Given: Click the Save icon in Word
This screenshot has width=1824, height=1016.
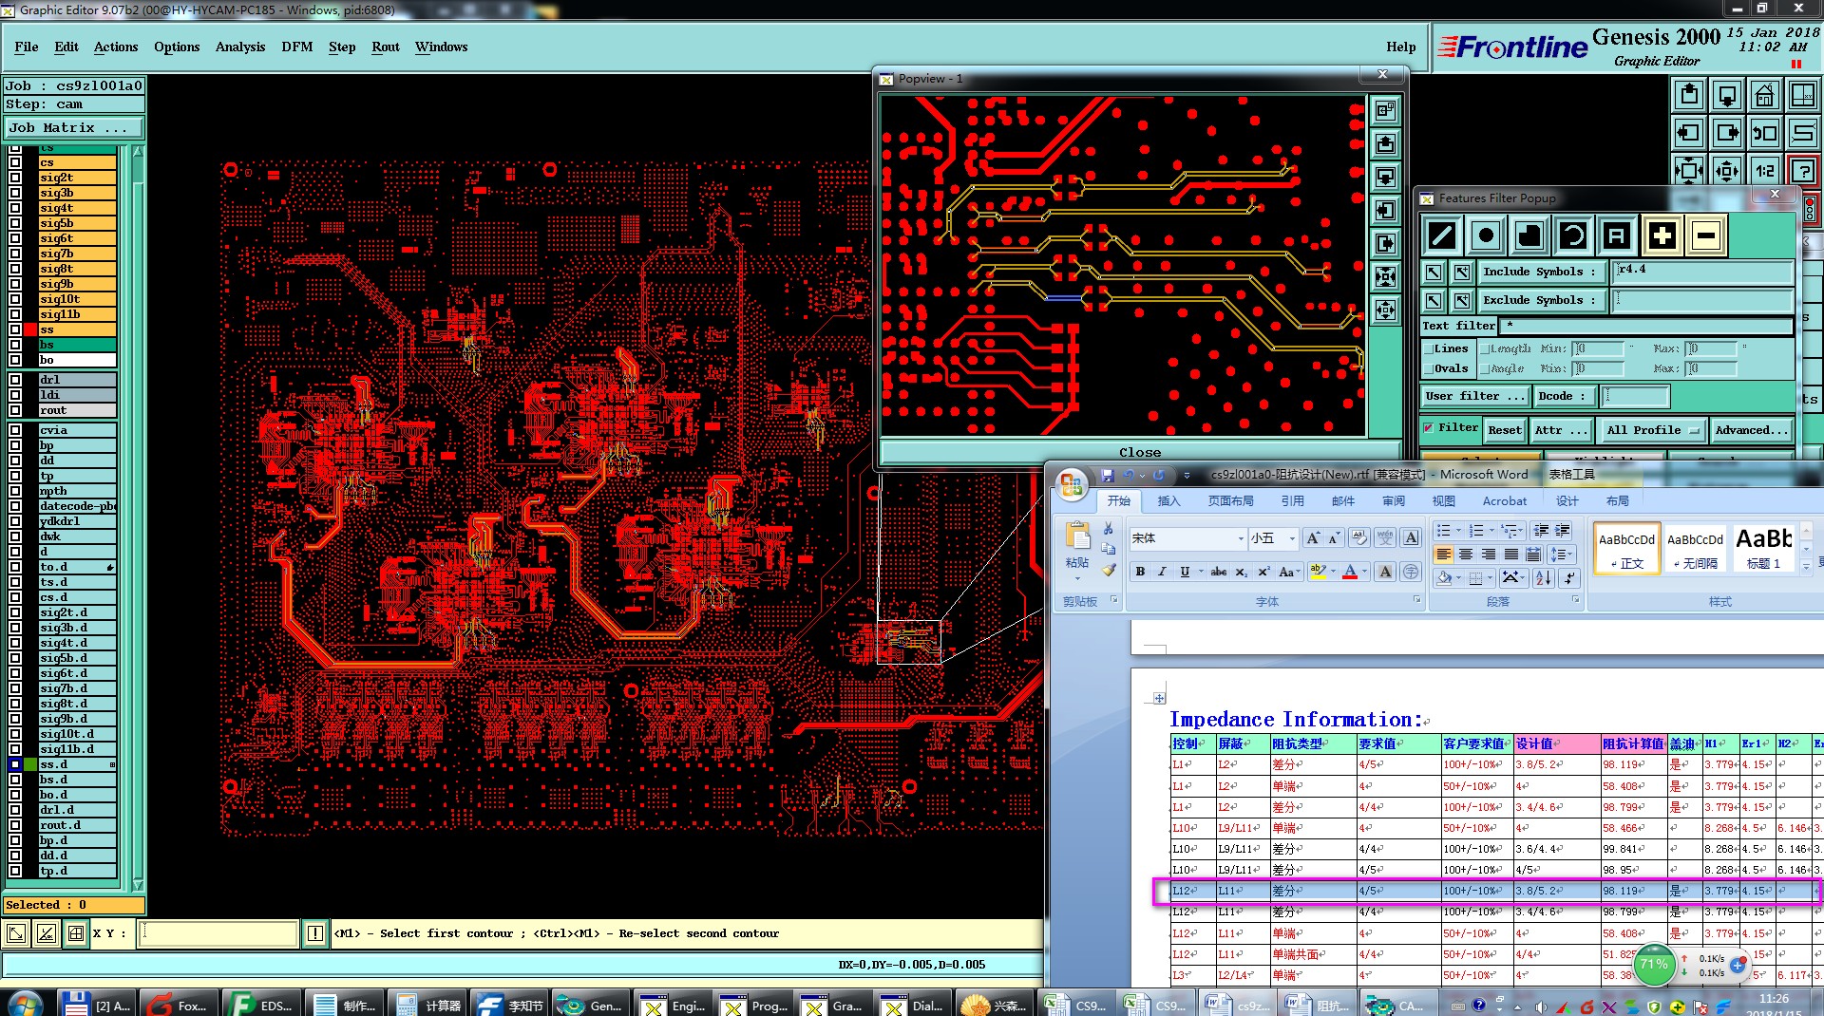Looking at the screenshot, I should [1107, 475].
